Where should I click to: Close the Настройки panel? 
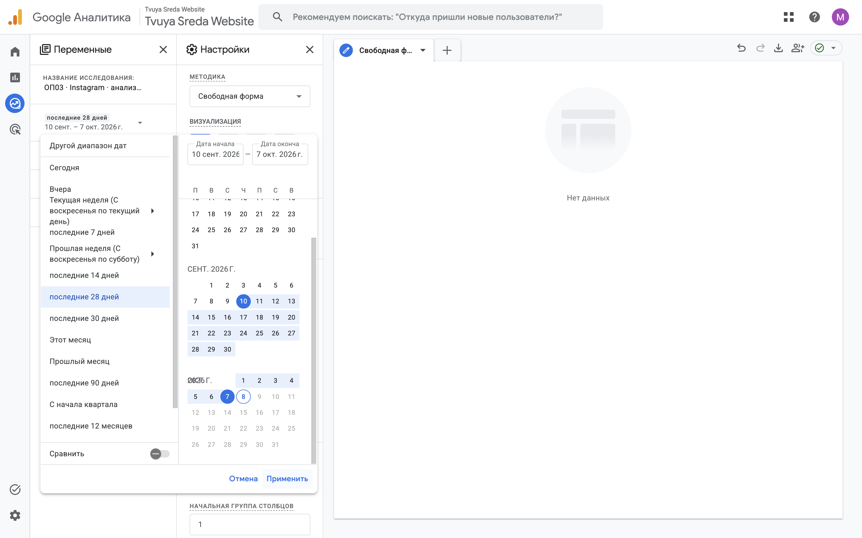(x=310, y=49)
